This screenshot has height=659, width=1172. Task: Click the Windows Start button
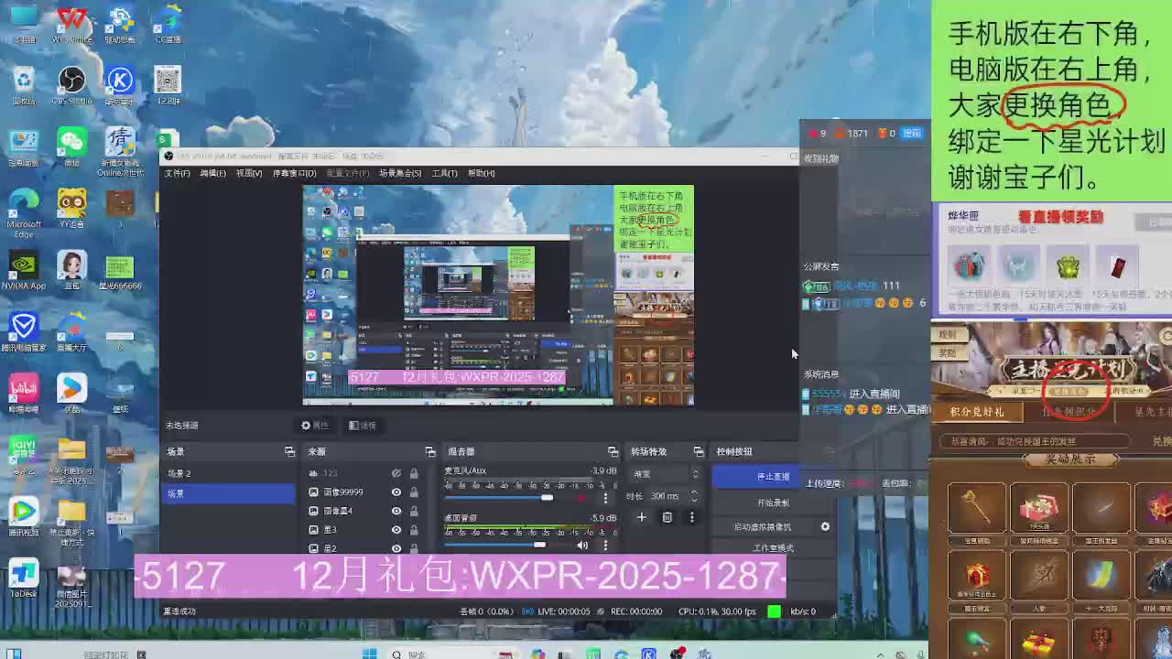point(369,654)
